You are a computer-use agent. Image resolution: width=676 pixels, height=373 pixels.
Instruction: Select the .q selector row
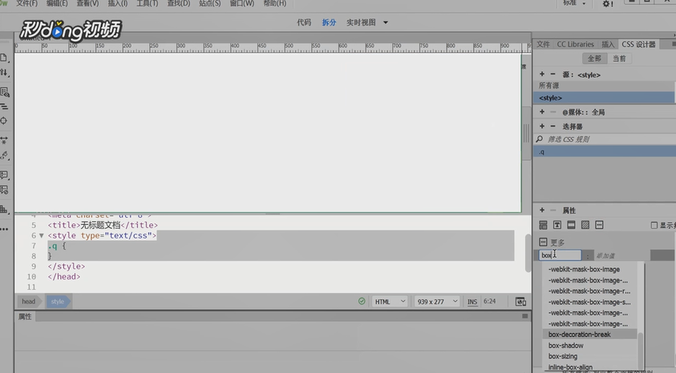click(x=605, y=151)
